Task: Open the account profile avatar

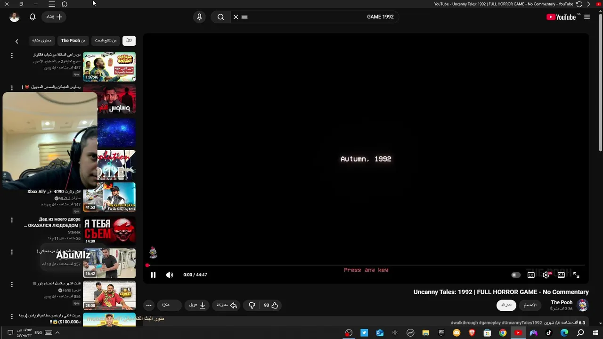Action: click(15, 17)
